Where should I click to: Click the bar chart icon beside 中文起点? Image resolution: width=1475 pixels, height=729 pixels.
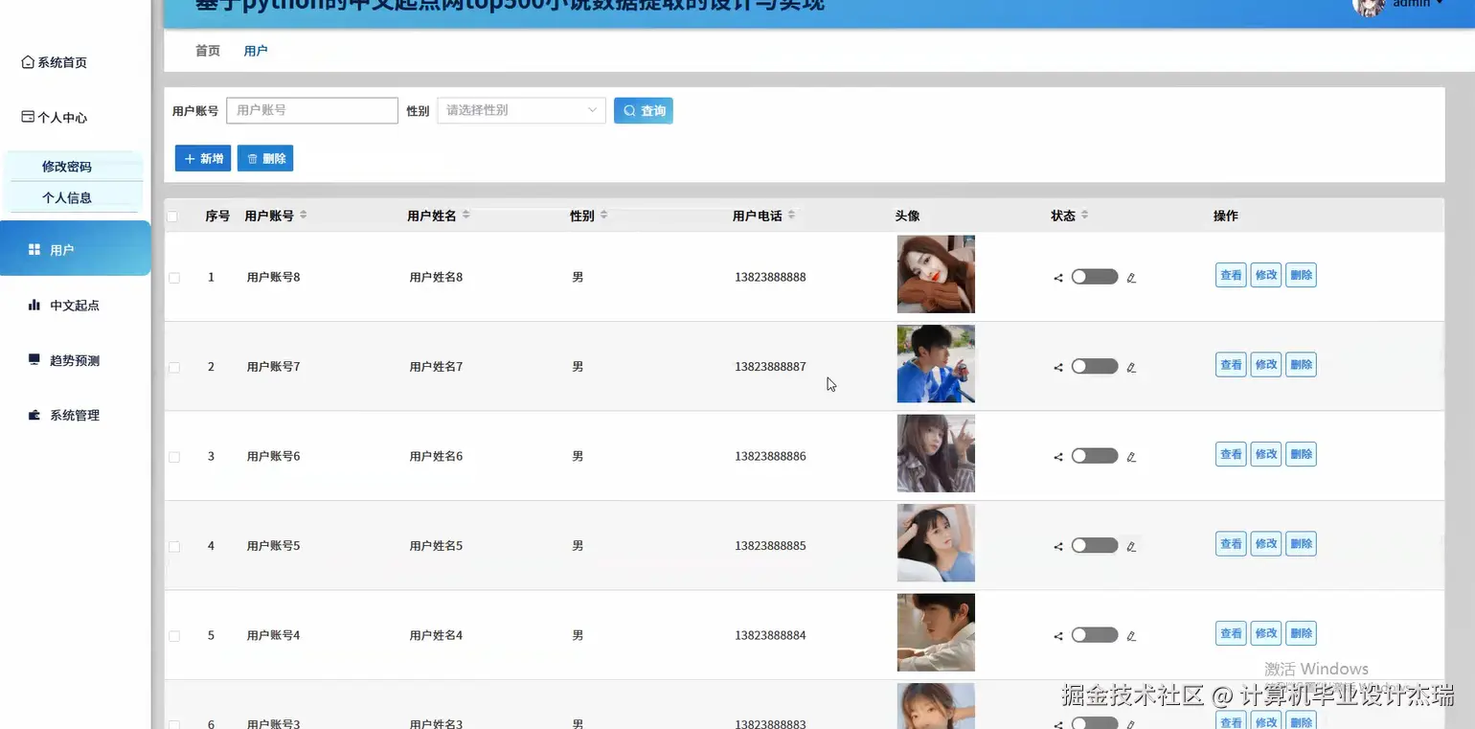point(34,306)
